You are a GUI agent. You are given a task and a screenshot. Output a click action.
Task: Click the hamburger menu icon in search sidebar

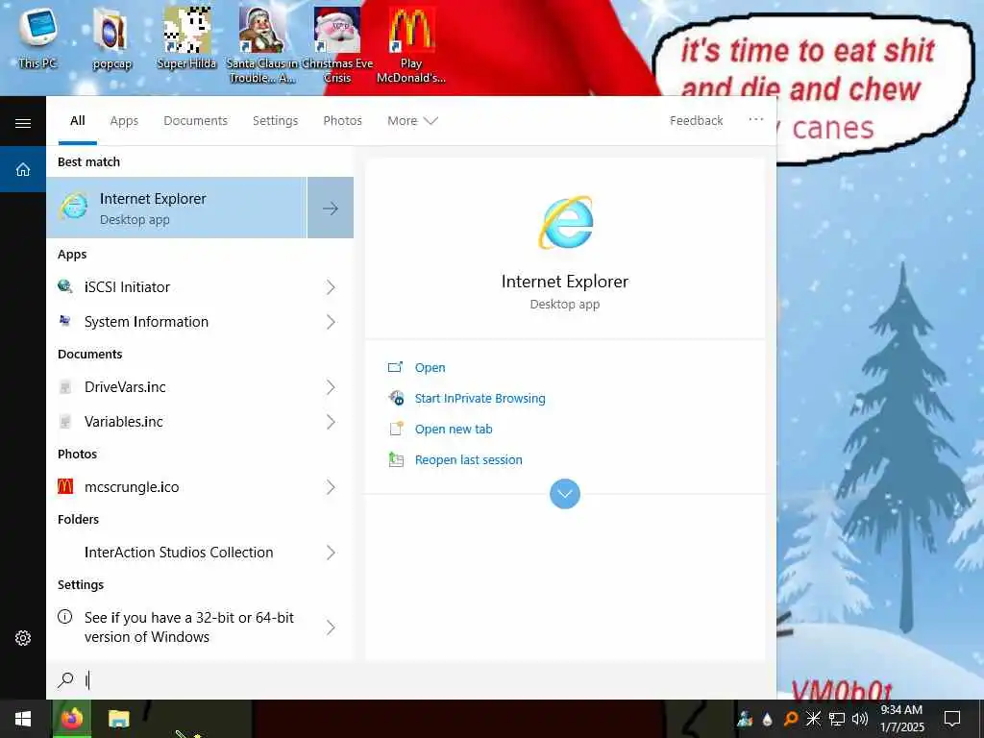click(x=23, y=123)
